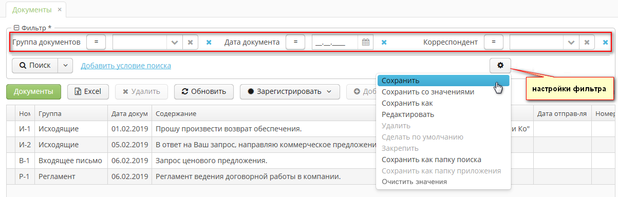The height and width of the screenshot is (197, 618).
Task: Select Сохранить in the filter menu
Action: pos(443,81)
